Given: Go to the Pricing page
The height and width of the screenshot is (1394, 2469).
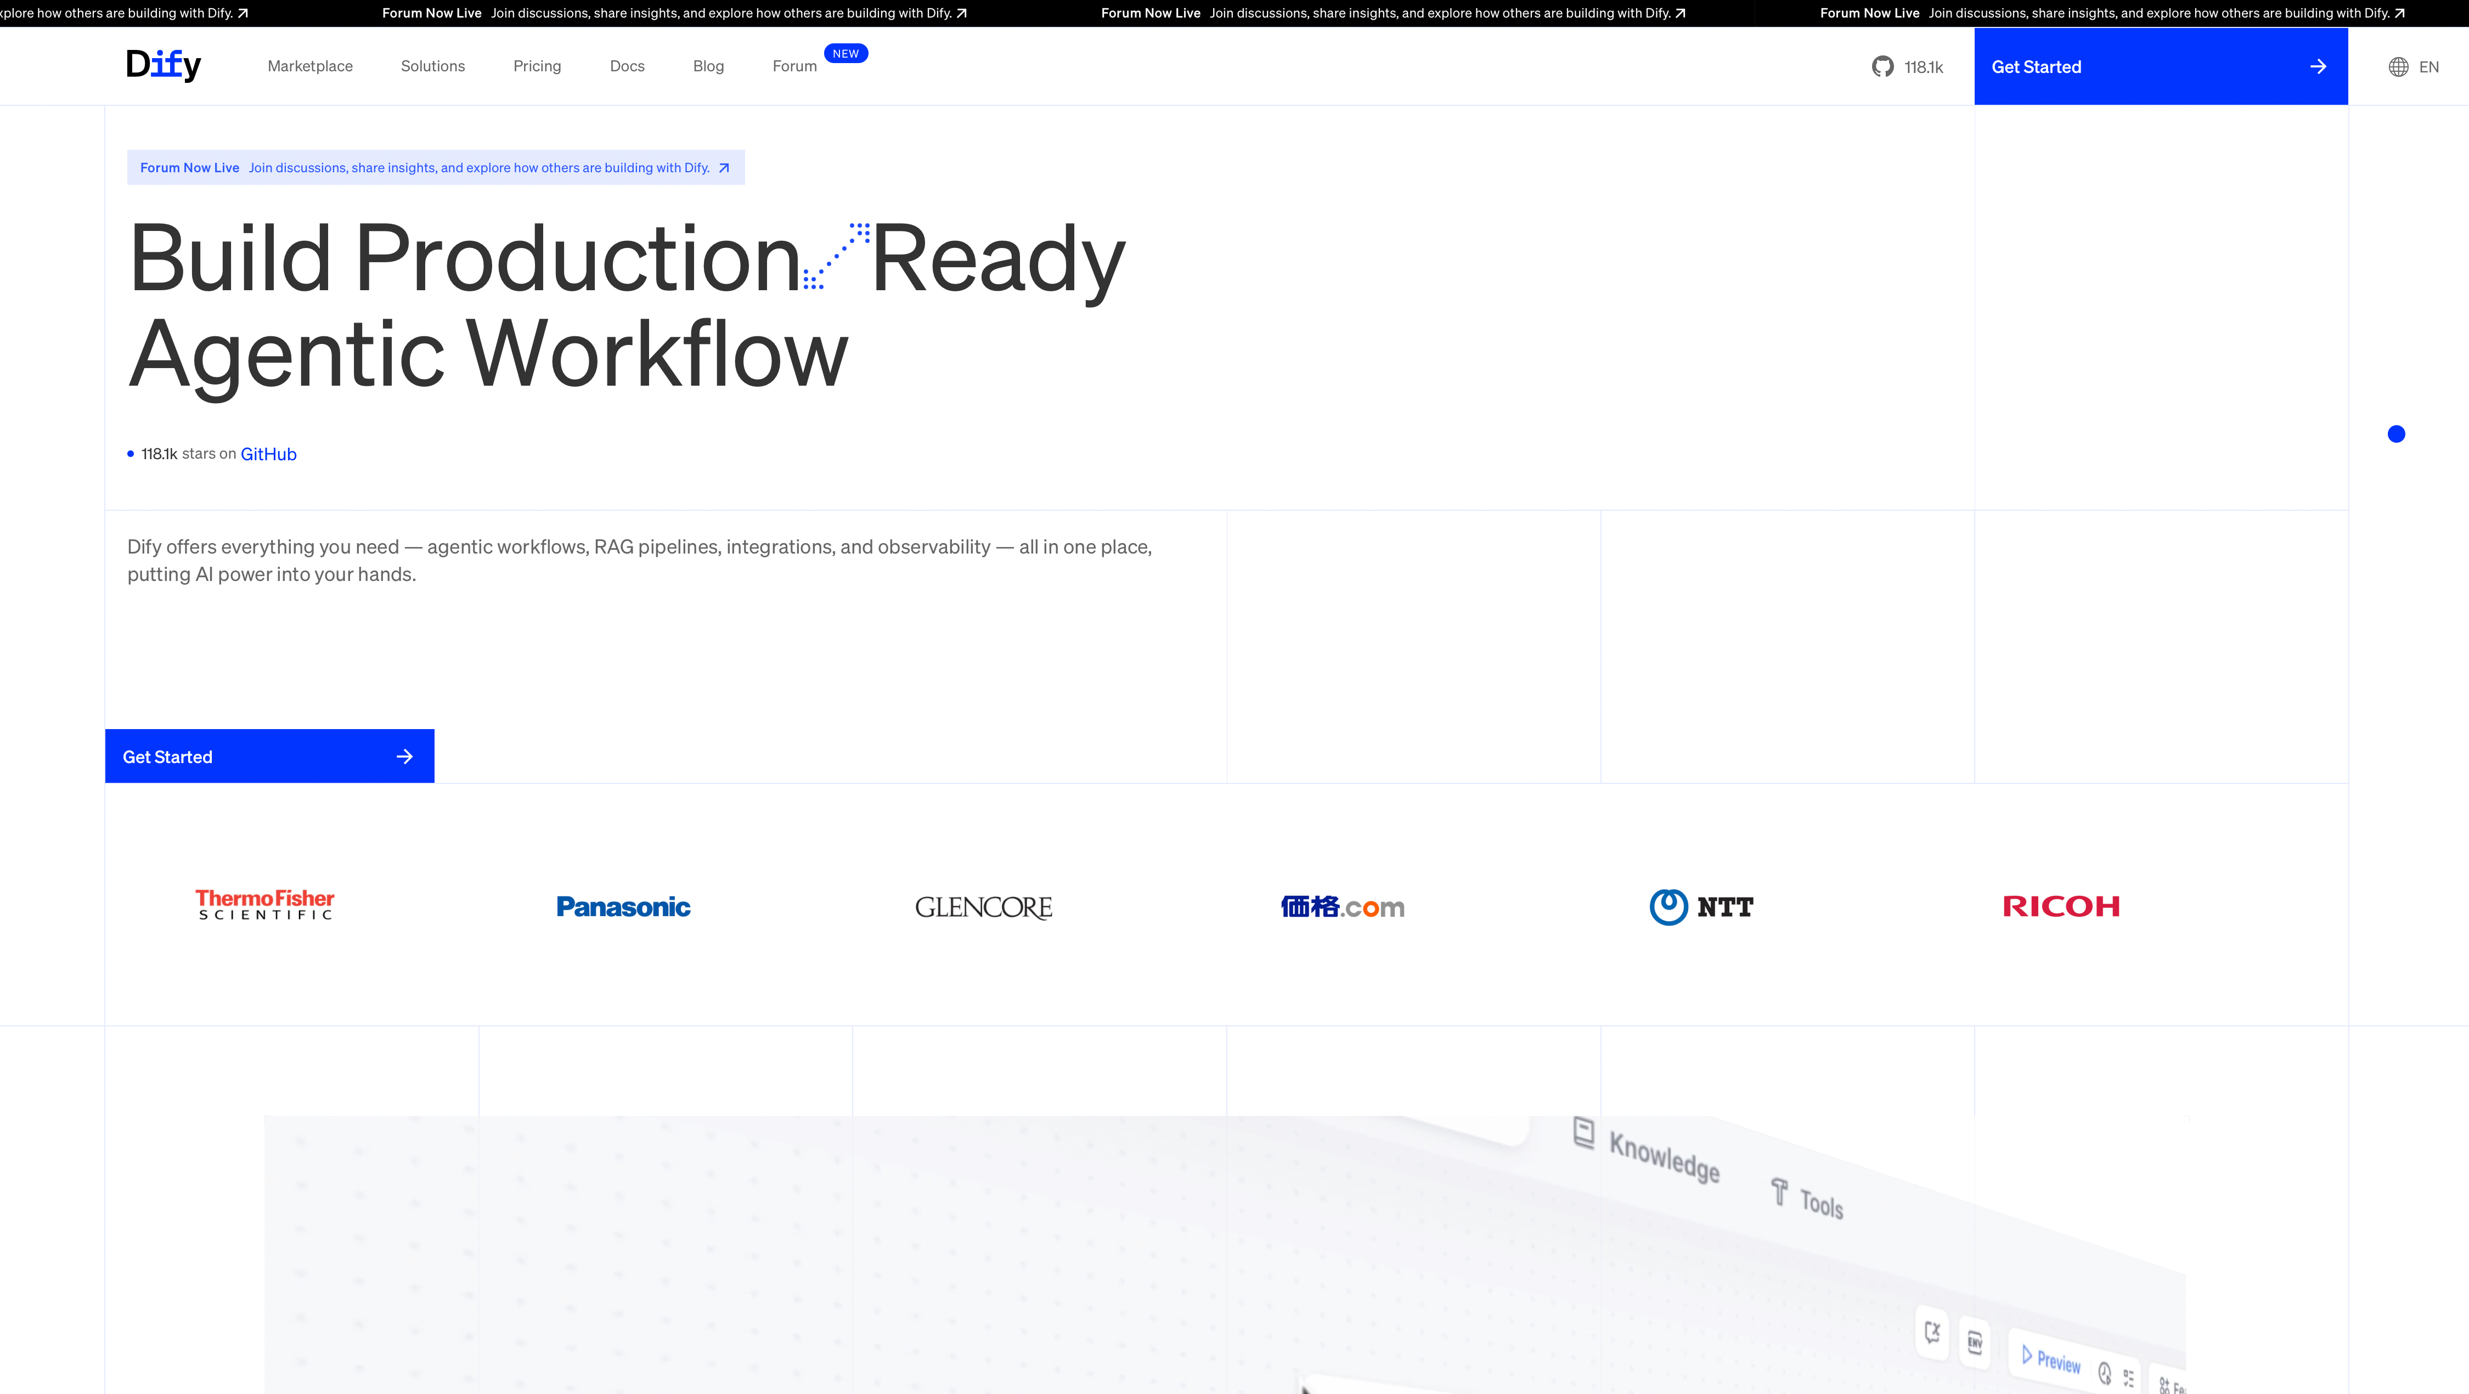Looking at the screenshot, I should [x=537, y=66].
